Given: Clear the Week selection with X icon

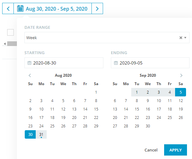Looking at the screenshot, I should coord(181,38).
